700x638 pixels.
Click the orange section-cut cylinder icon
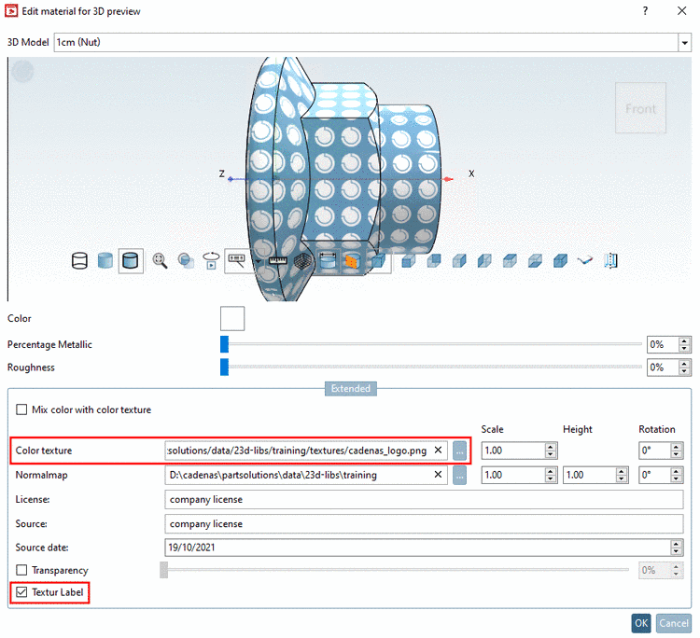click(x=352, y=261)
